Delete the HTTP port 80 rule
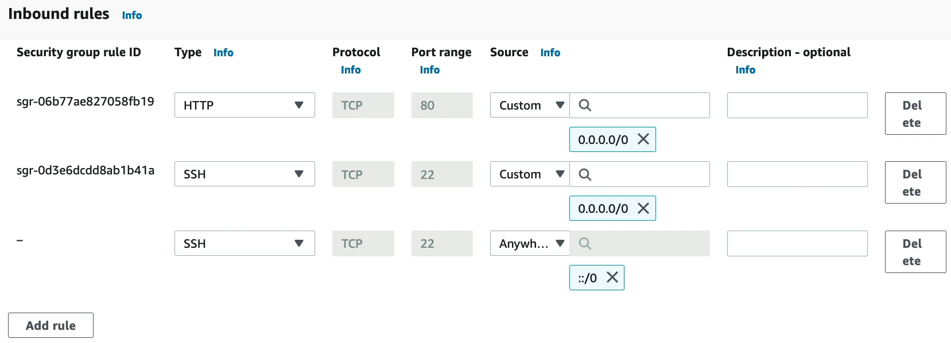This screenshot has width=951, height=343. [915, 114]
